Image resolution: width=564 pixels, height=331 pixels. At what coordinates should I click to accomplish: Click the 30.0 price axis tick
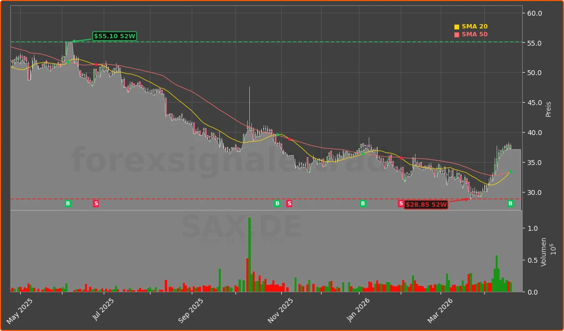[x=534, y=193]
